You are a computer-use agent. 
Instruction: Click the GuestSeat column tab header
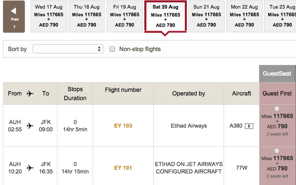click(x=277, y=74)
